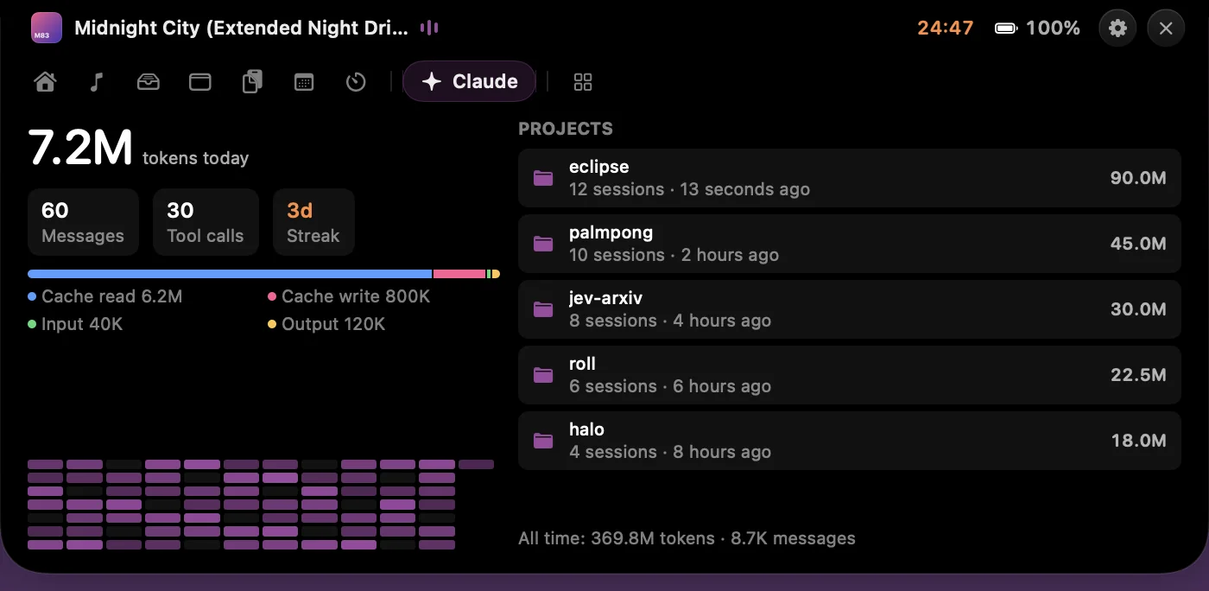The height and width of the screenshot is (591, 1209).
Task: Click the halo folder icon
Action: pyautogui.click(x=543, y=441)
